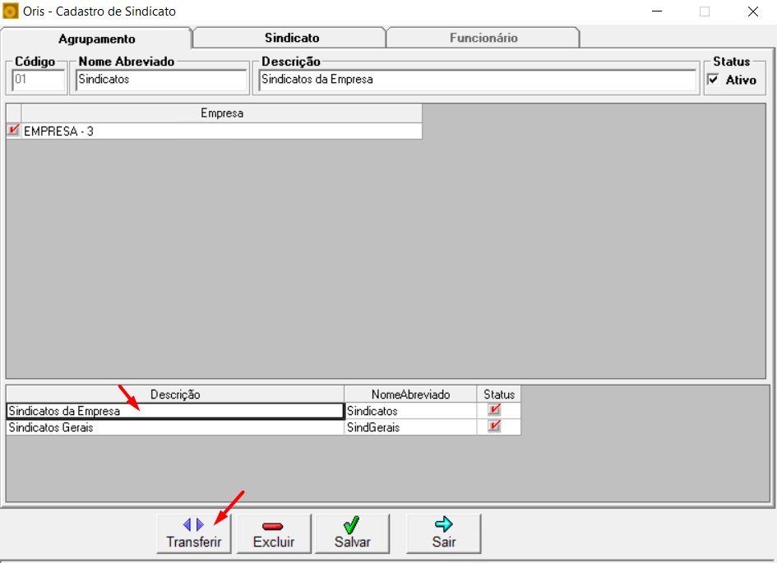Click the Código input field
The width and height of the screenshot is (777, 563).
pos(38,79)
